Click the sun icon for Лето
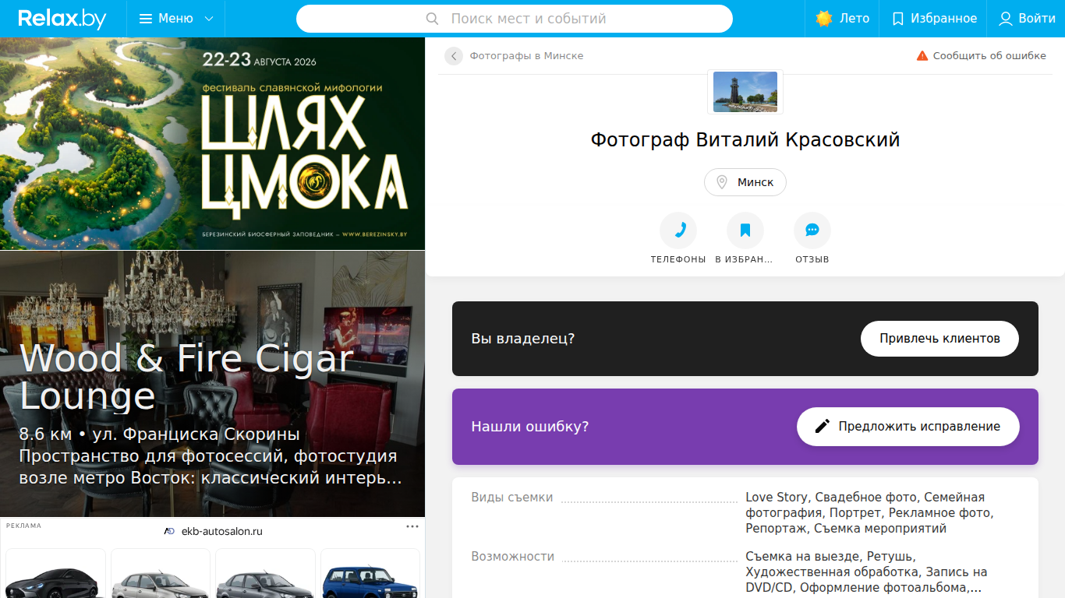1065x598 pixels. [x=824, y=19]
